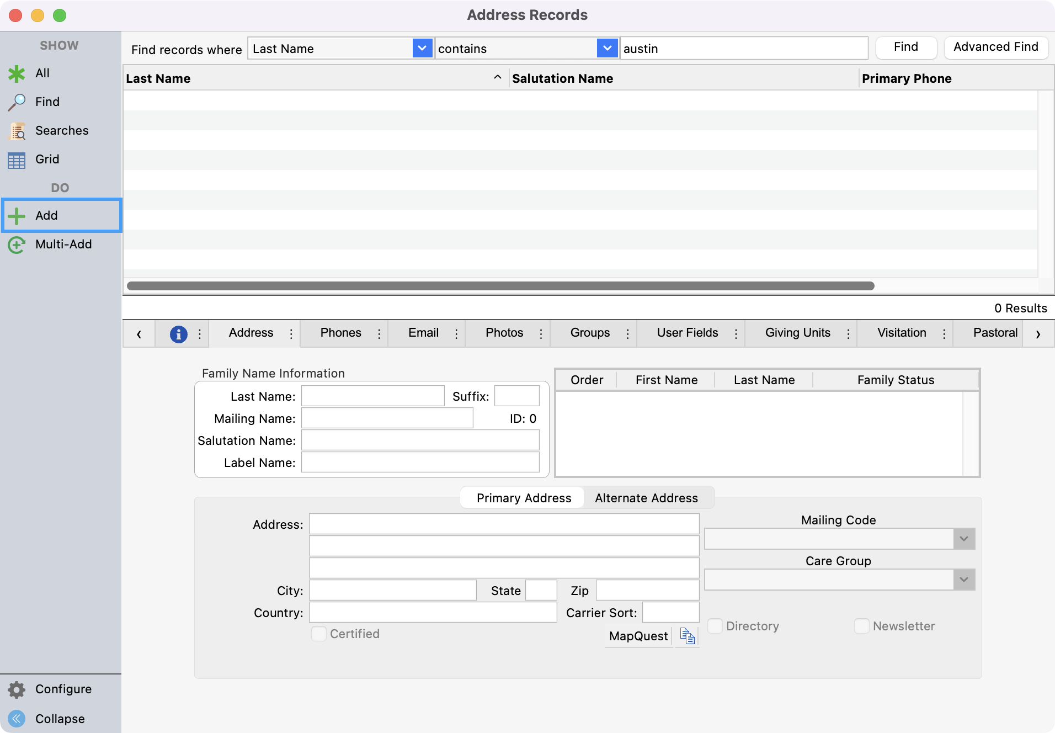Click the magnifying glass Find icon
Image resolution: width=1055 pixels, height=733 pixels.
pyautogui.click(x=17, y=102)
